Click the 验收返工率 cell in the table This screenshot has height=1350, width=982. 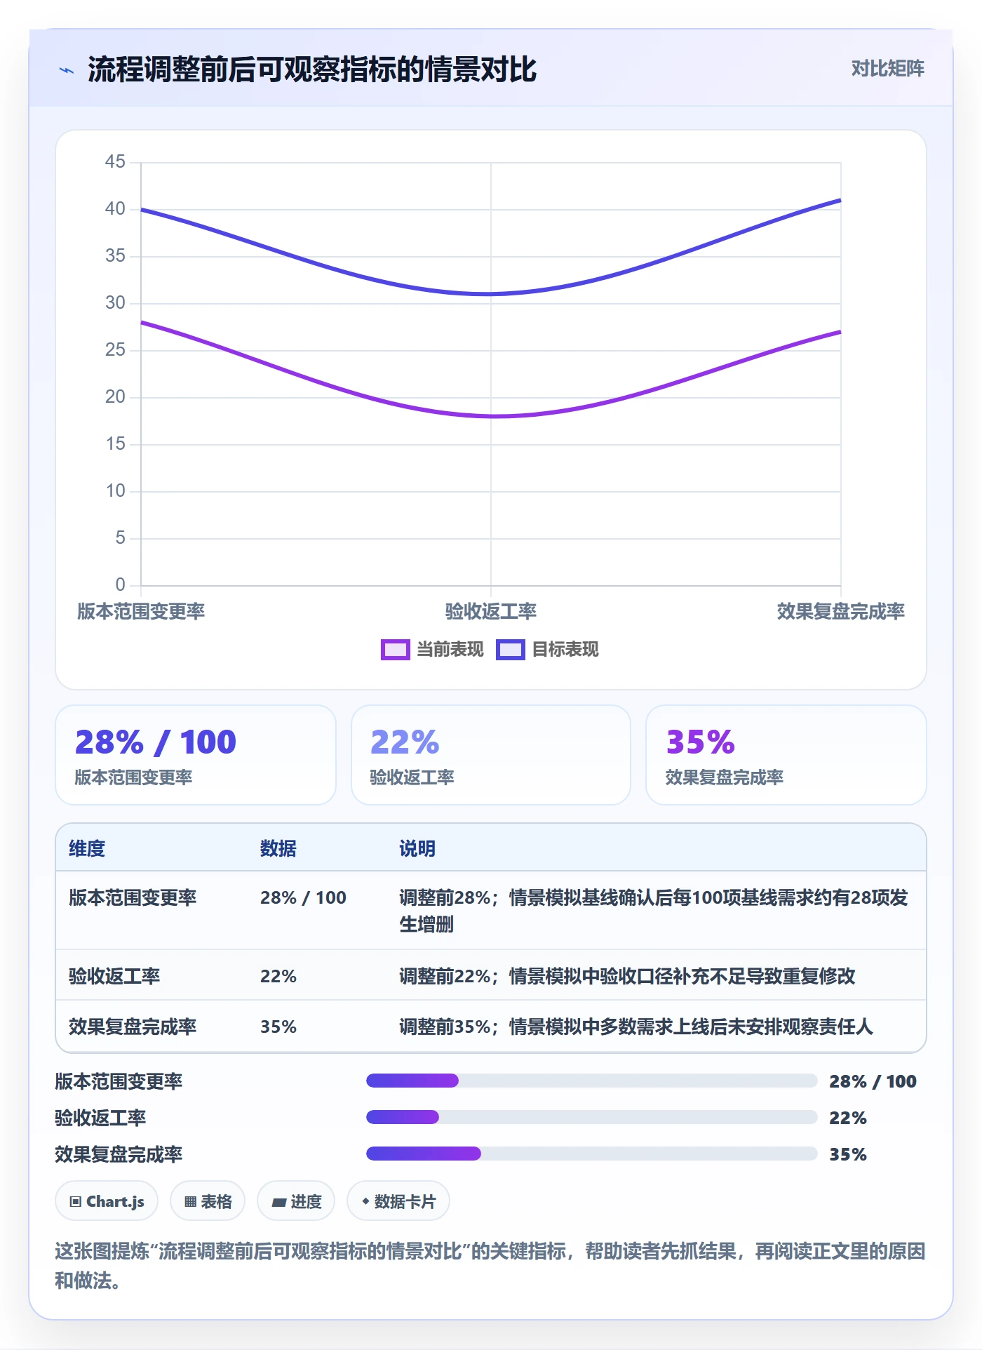pyautogui.click(x=114, y=977)
